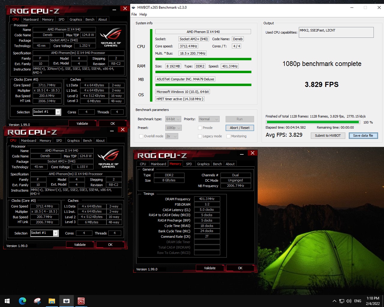Open Bench tab in CPU-Z showing 1.155 V

point(87,141)
